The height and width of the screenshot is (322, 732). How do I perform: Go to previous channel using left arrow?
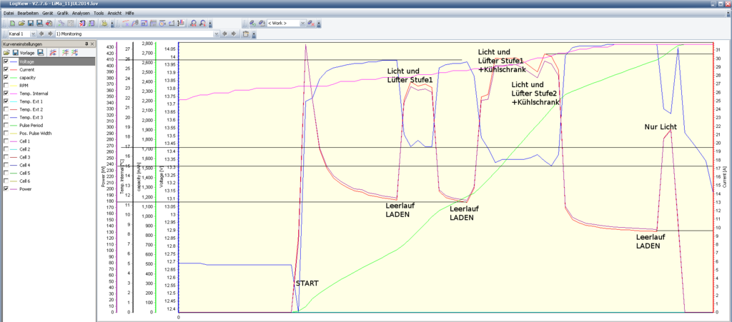41,34
